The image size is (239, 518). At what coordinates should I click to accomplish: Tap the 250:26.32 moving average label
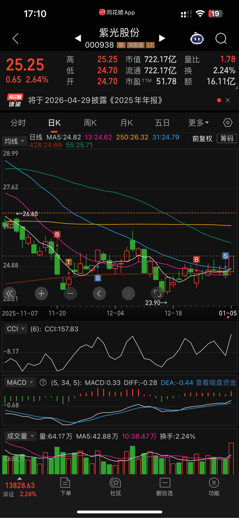click(132, 137)
